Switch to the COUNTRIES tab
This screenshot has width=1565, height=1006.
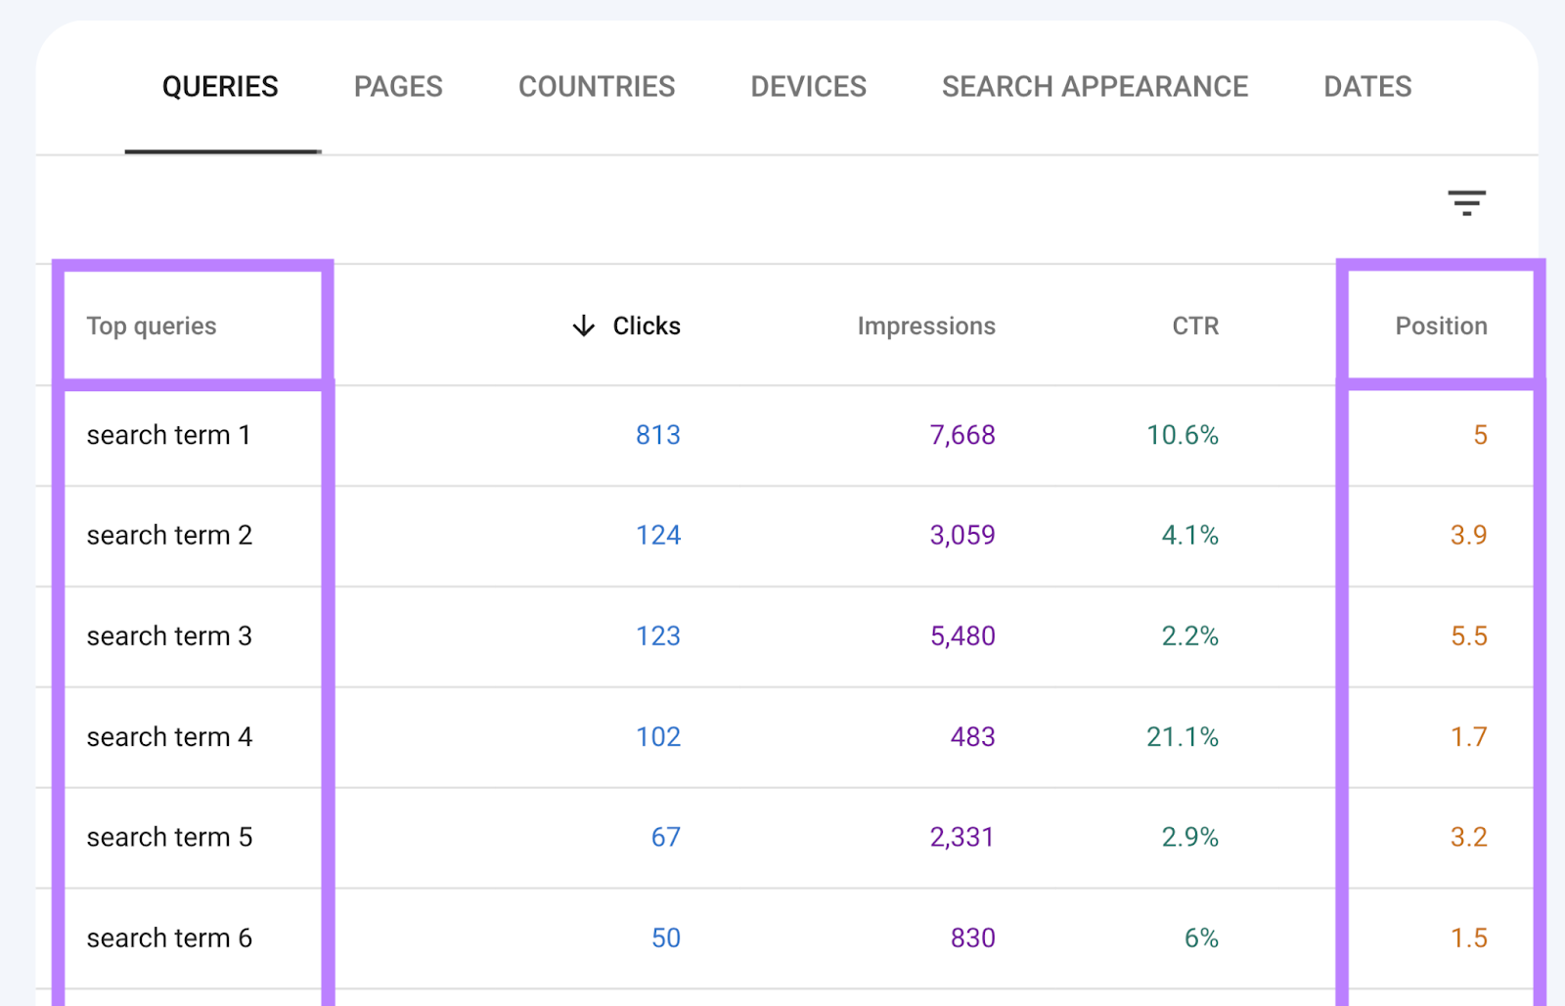point(596,86)
